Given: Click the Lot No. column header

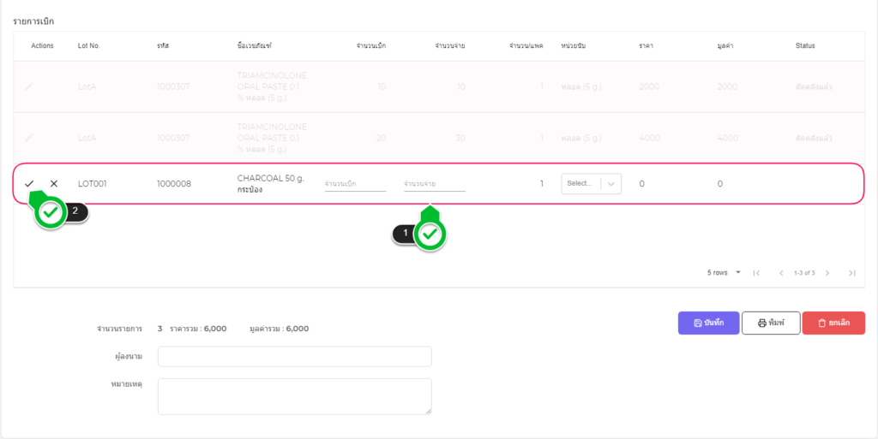Looking at the screenshot, I should (x=89, y=45).
